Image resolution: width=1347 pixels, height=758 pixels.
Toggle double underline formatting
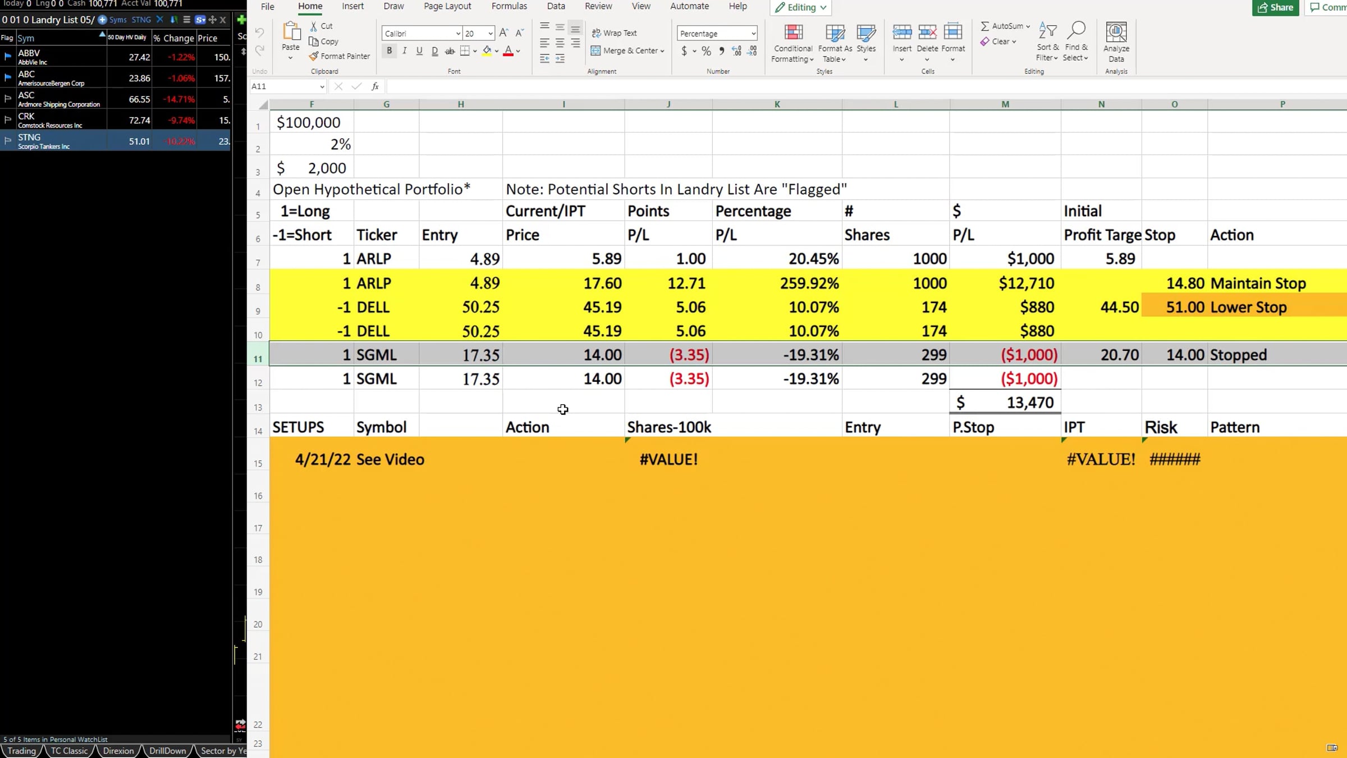tap(434, 51)
